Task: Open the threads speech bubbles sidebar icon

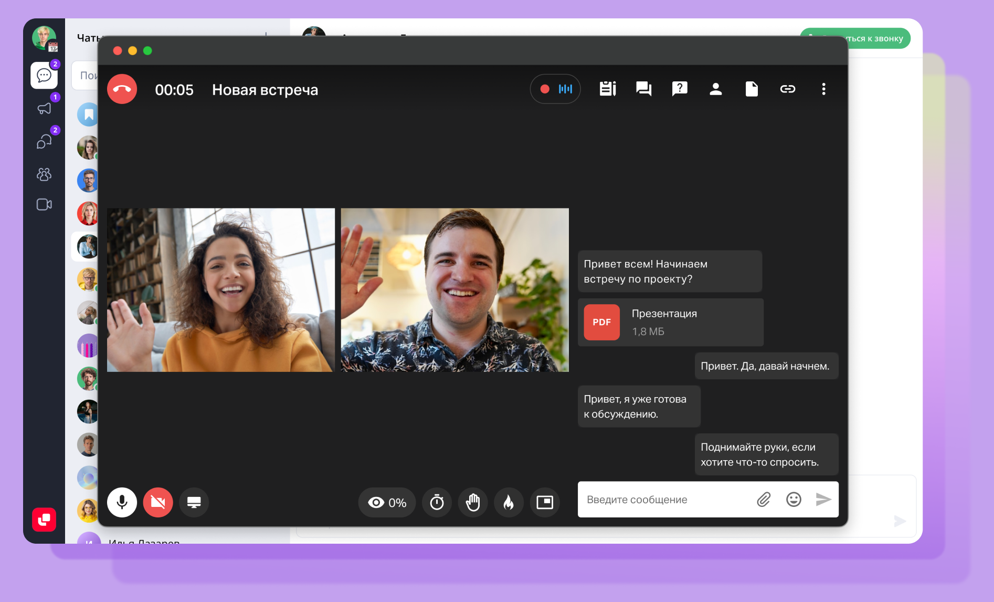Action: [44, 141]
